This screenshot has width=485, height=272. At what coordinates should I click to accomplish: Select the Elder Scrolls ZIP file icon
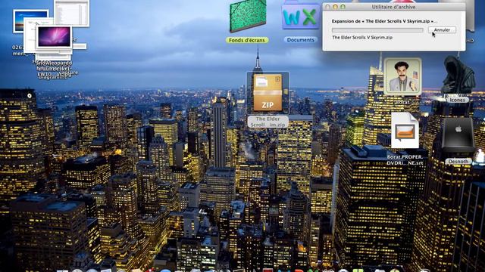(268, 92)
